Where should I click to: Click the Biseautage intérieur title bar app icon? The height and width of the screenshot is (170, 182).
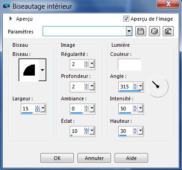point(6,6)
